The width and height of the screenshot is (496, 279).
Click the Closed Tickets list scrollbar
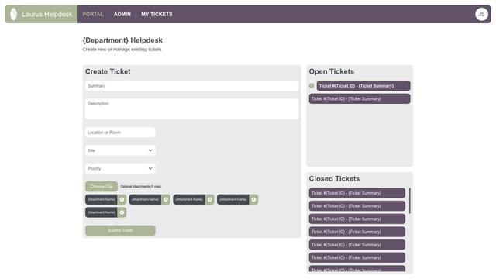click(x=410, y=201)
